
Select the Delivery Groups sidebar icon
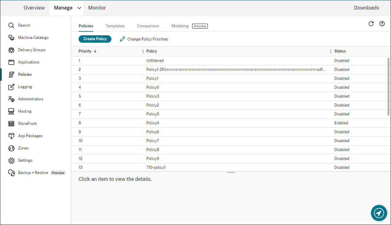(x=11, y=50)
